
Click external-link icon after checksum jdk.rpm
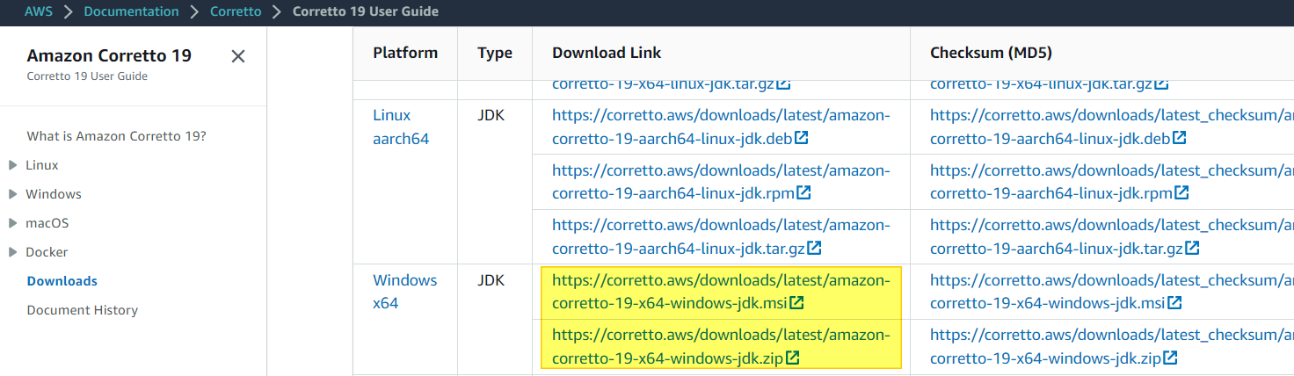(1181, 192)
